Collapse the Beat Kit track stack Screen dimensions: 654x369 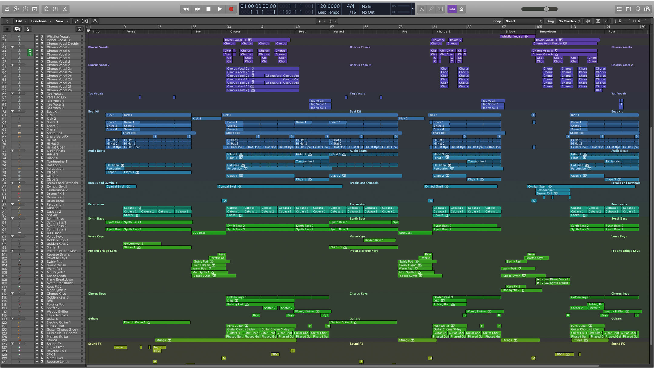point(12,112)
